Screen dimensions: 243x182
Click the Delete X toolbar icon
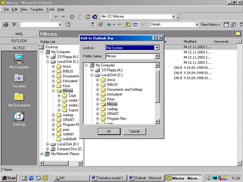point(14,24)
